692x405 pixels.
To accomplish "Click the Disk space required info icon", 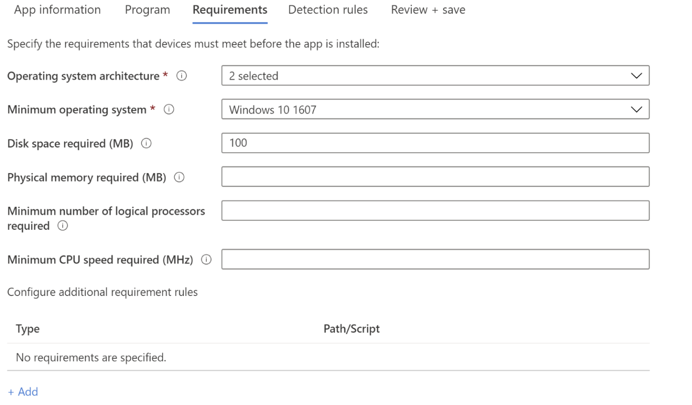I will pyautogui.click(x=146, y=143).
